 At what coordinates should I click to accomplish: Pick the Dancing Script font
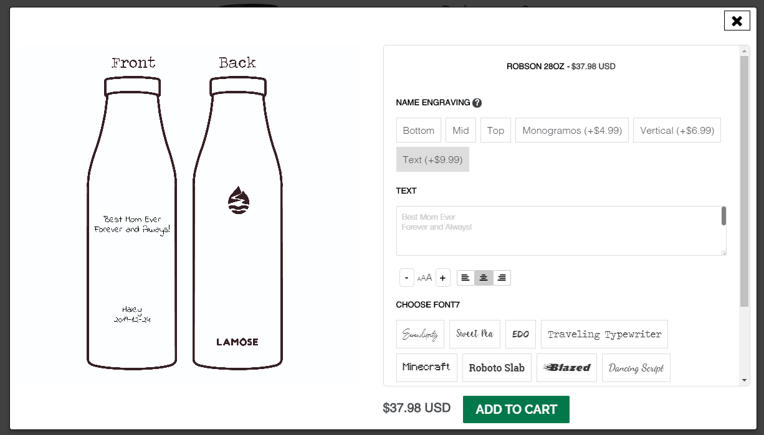coord(636,367)
